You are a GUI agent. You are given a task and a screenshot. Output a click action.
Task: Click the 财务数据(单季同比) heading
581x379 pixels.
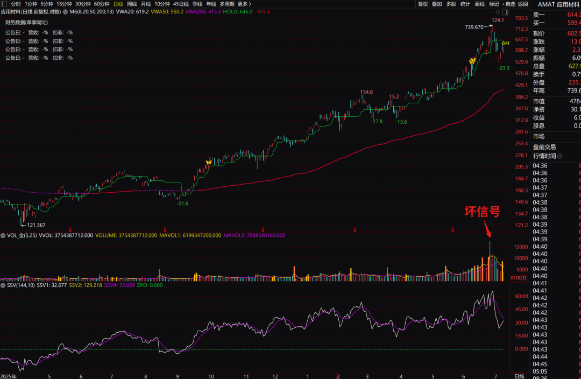click(26, 22)
